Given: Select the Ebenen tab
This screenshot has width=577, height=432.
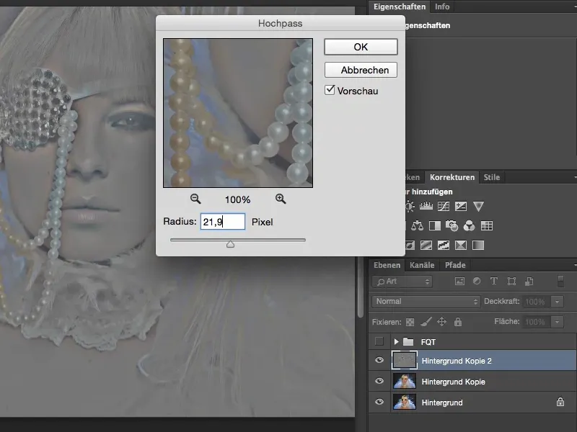Looking at the screenshot, I should coord(387,265).
